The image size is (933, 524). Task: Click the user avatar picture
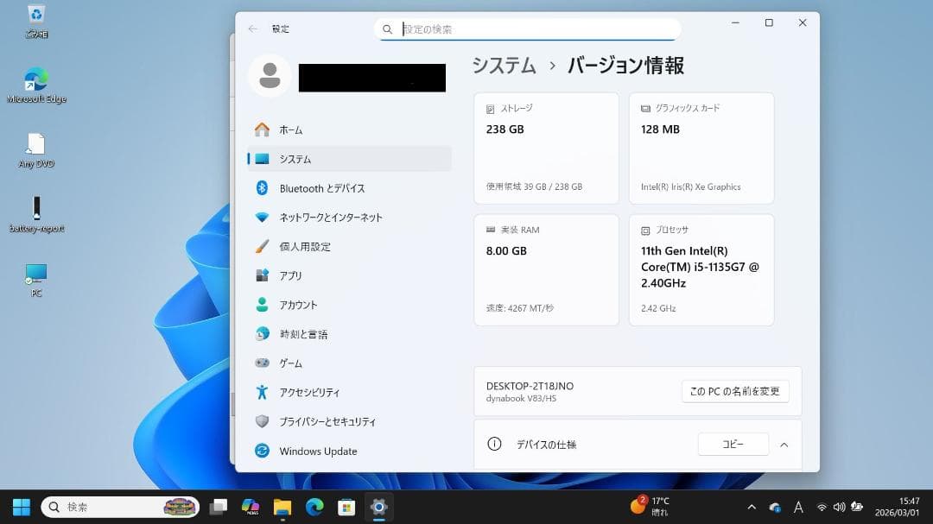[x=270, y=76]
